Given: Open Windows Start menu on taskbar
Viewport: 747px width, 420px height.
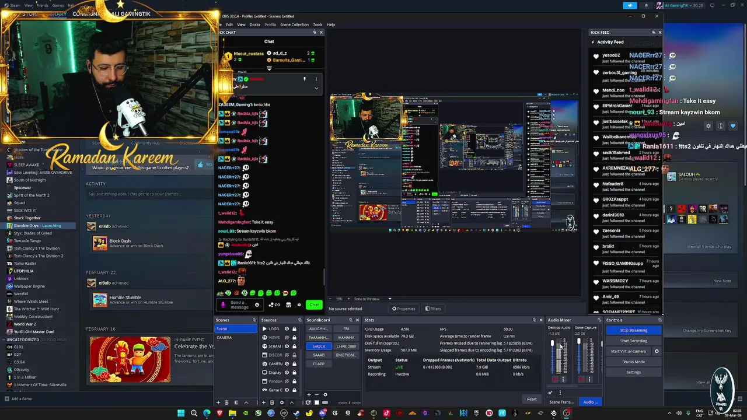Looking at the screenshot, I should coord(181,413).
